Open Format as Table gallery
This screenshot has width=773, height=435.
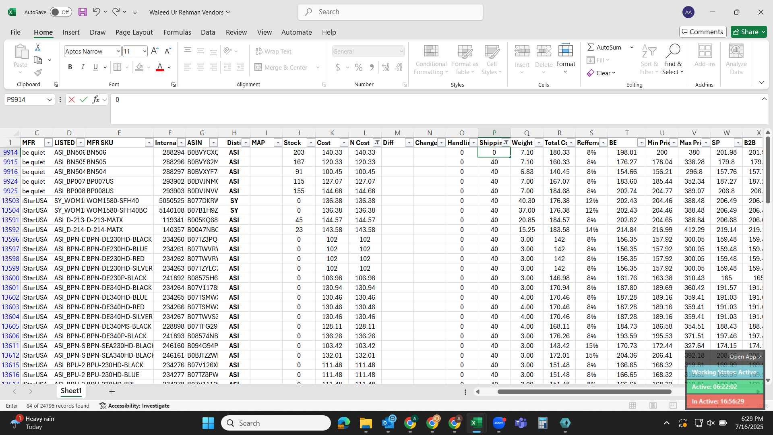point(465,60)
